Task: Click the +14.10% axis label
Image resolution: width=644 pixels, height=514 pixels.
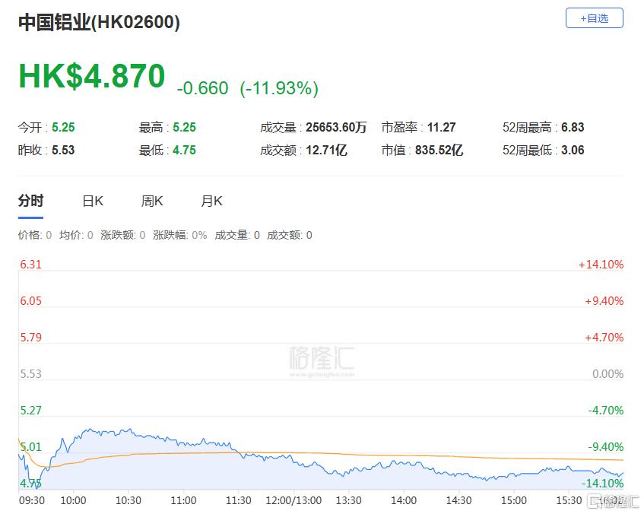Action: pos(601,264)
